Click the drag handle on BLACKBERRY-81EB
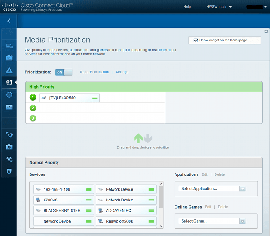This screenshot has width=270, height=236. (x=89, y=210)
